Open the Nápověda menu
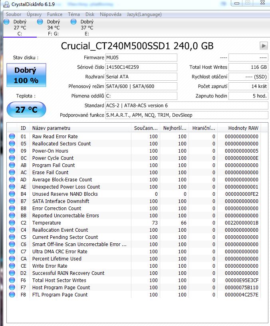 [110, 14]
